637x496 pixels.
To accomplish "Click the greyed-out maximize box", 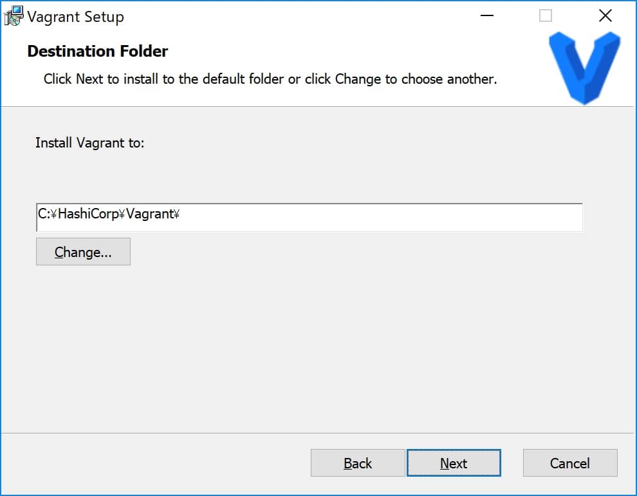I will click(x=545, y=16).
